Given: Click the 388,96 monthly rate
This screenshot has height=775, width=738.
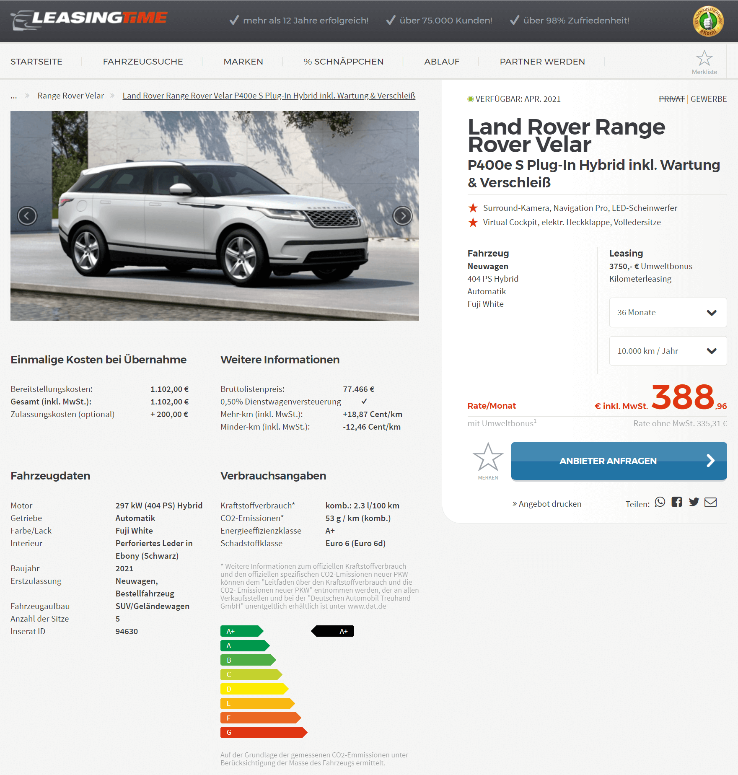Looking at the screenshot, I should 689,397.
